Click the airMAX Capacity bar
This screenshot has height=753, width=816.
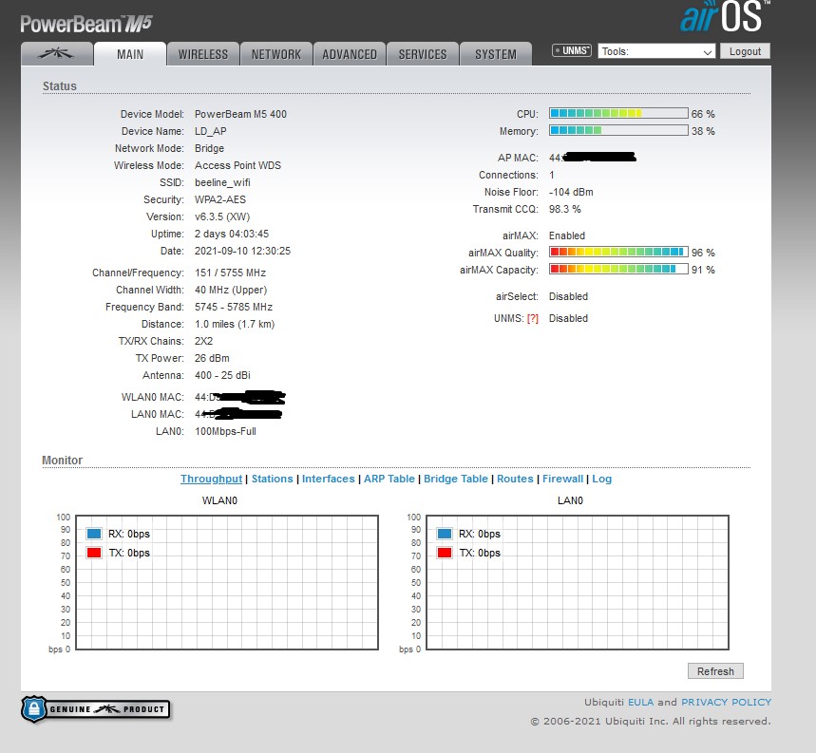point(618,270)
